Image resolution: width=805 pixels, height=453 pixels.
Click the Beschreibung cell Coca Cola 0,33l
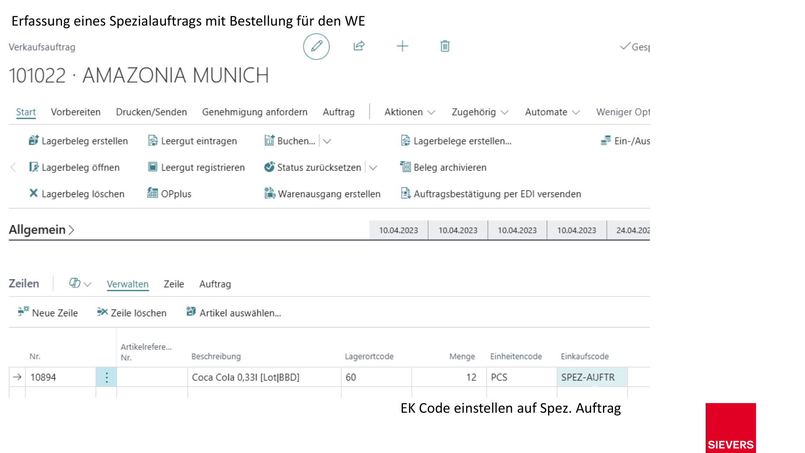coord(264,377)
